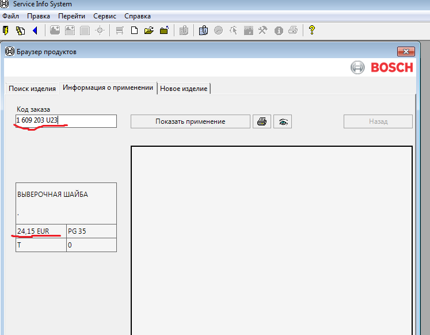This screenshot has height=335, width=430.
Task: Switch to the Поиск изделия tab
Action: coord(32,89)
